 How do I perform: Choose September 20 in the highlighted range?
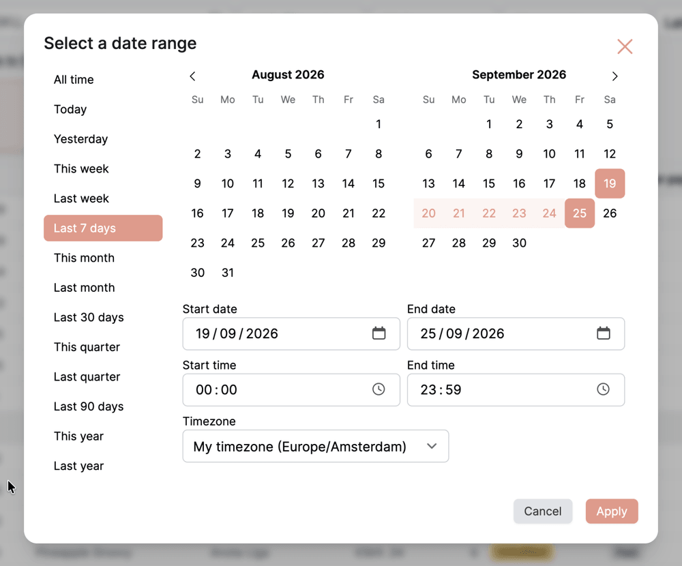(x=428, y=213)
